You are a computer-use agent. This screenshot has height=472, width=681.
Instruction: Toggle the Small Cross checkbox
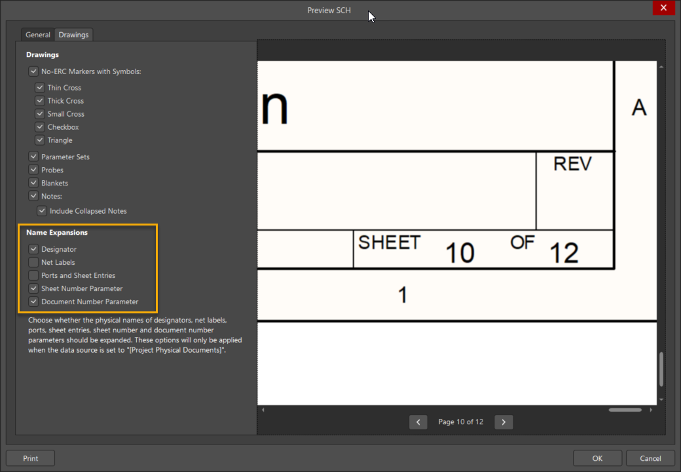point(40,114)
